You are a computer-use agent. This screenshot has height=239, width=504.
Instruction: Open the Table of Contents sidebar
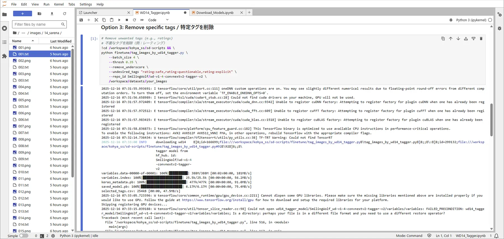4,42
